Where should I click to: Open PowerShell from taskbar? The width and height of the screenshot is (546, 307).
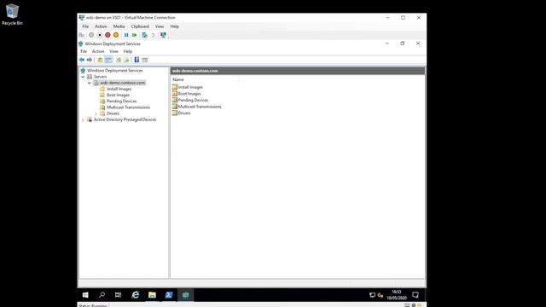click(169, 295)
